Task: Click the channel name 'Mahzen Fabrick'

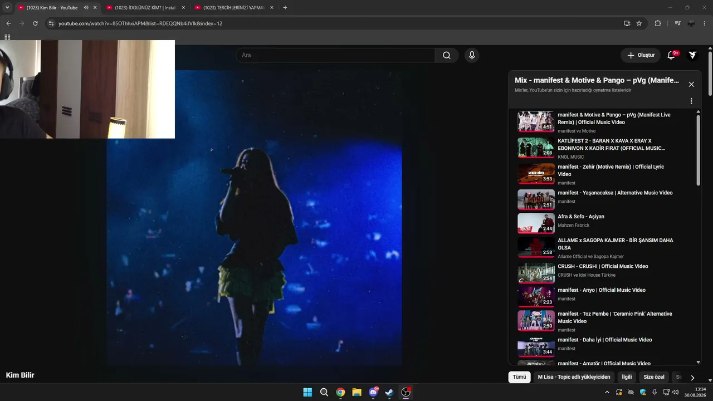Action: (x=573, y=226)
